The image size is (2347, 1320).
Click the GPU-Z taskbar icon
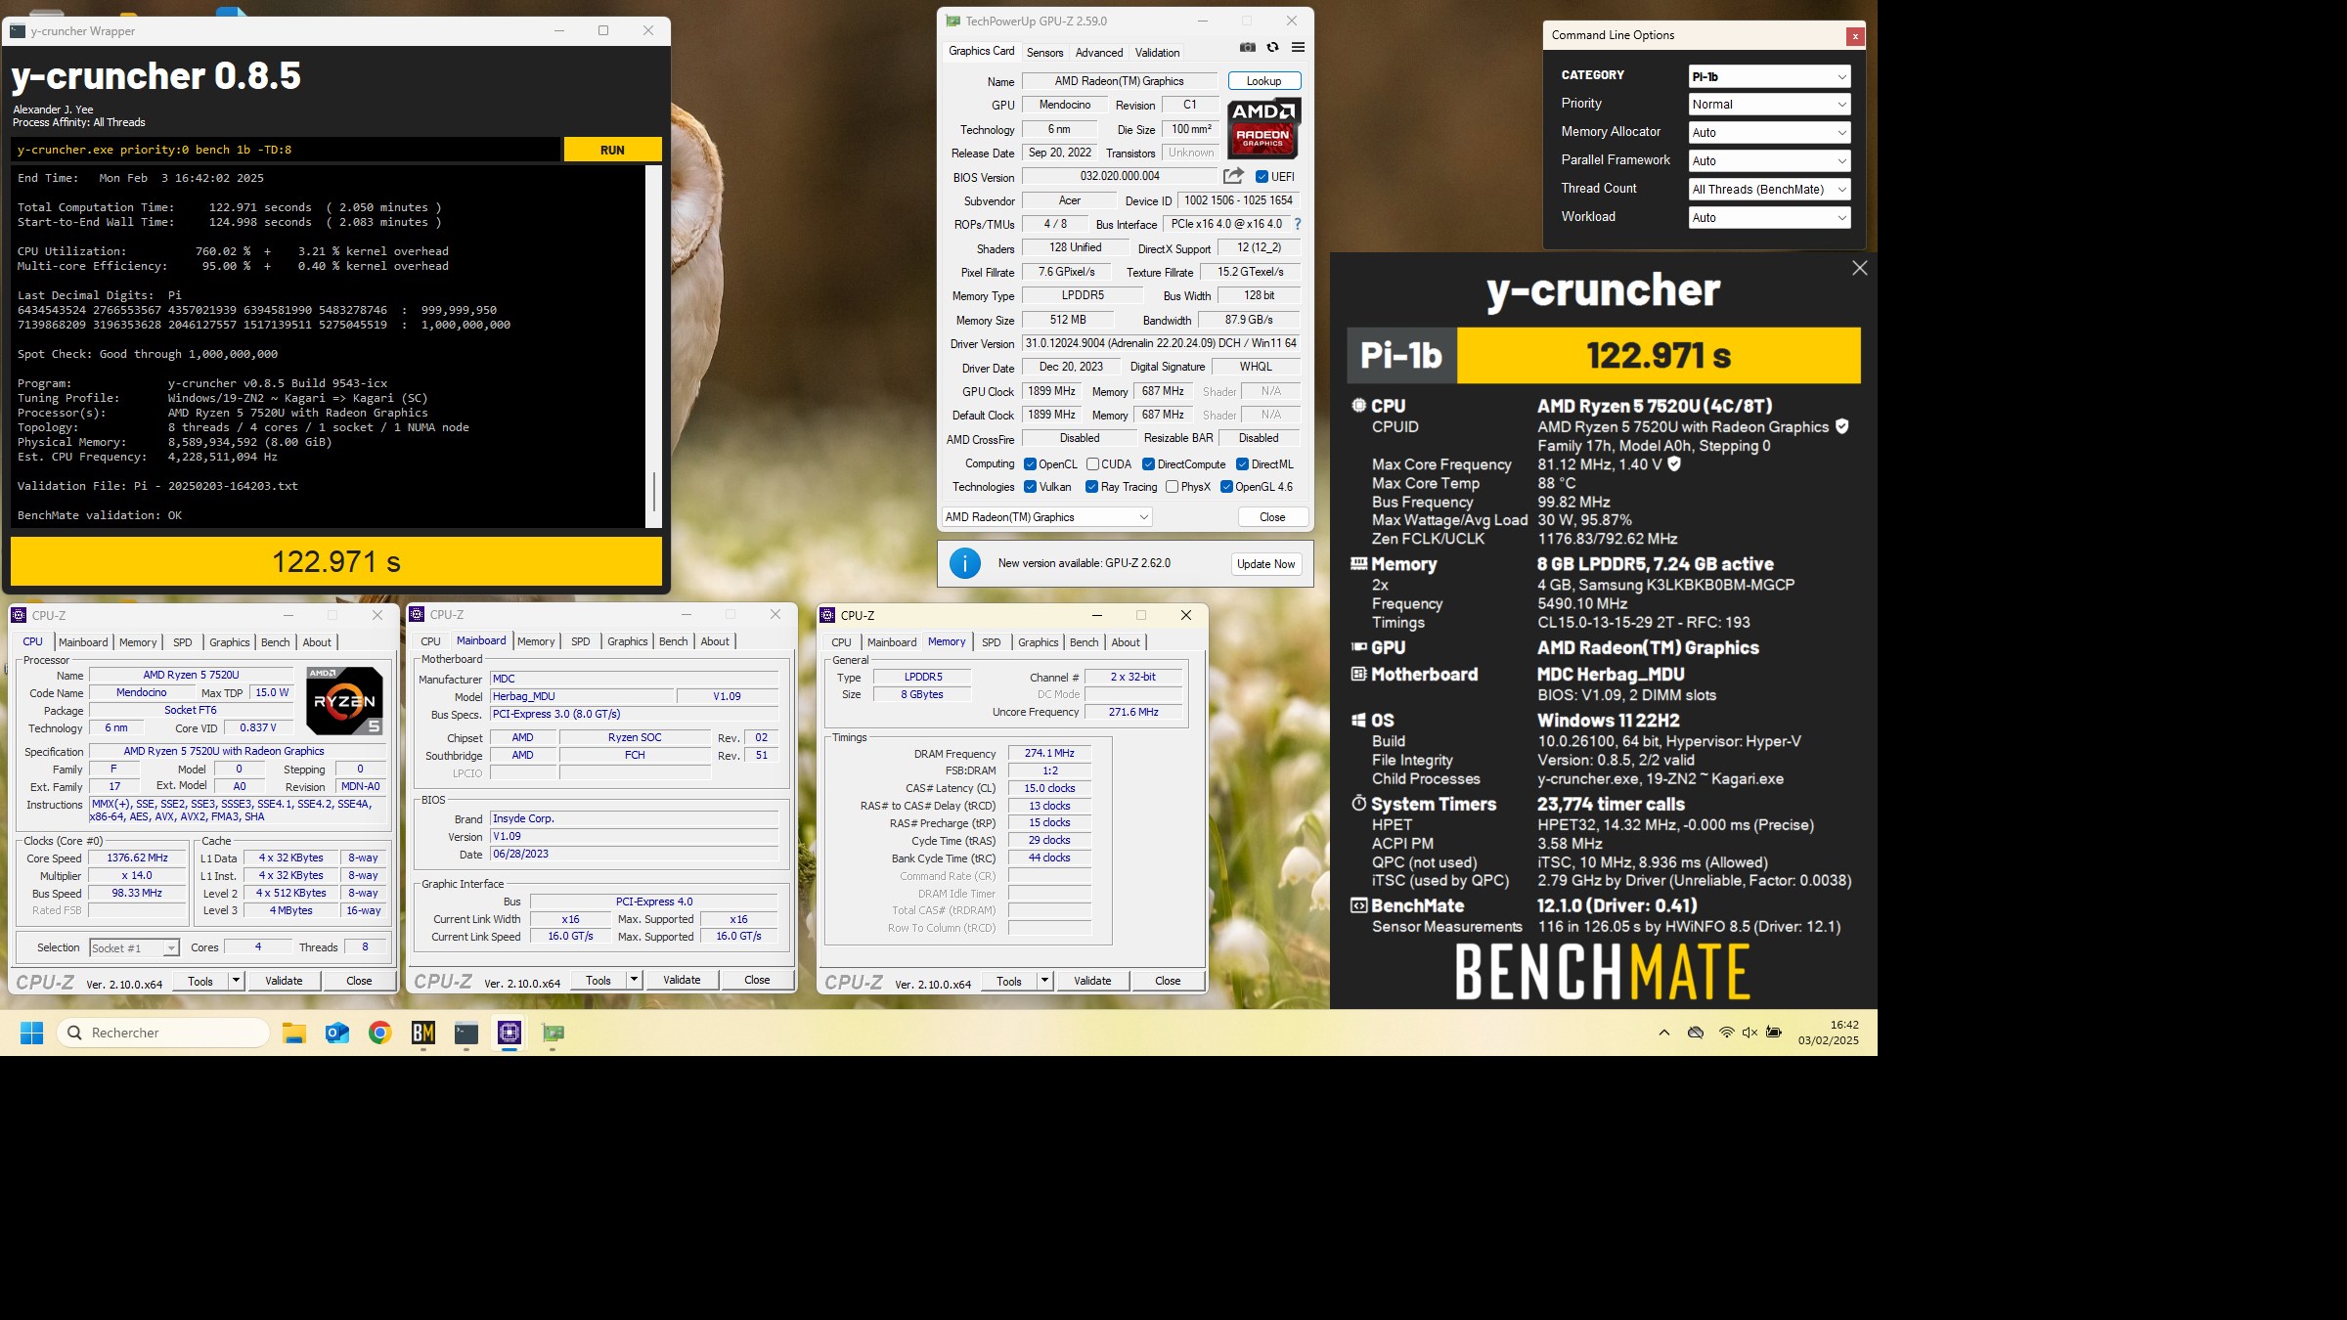coord(553,1033)
